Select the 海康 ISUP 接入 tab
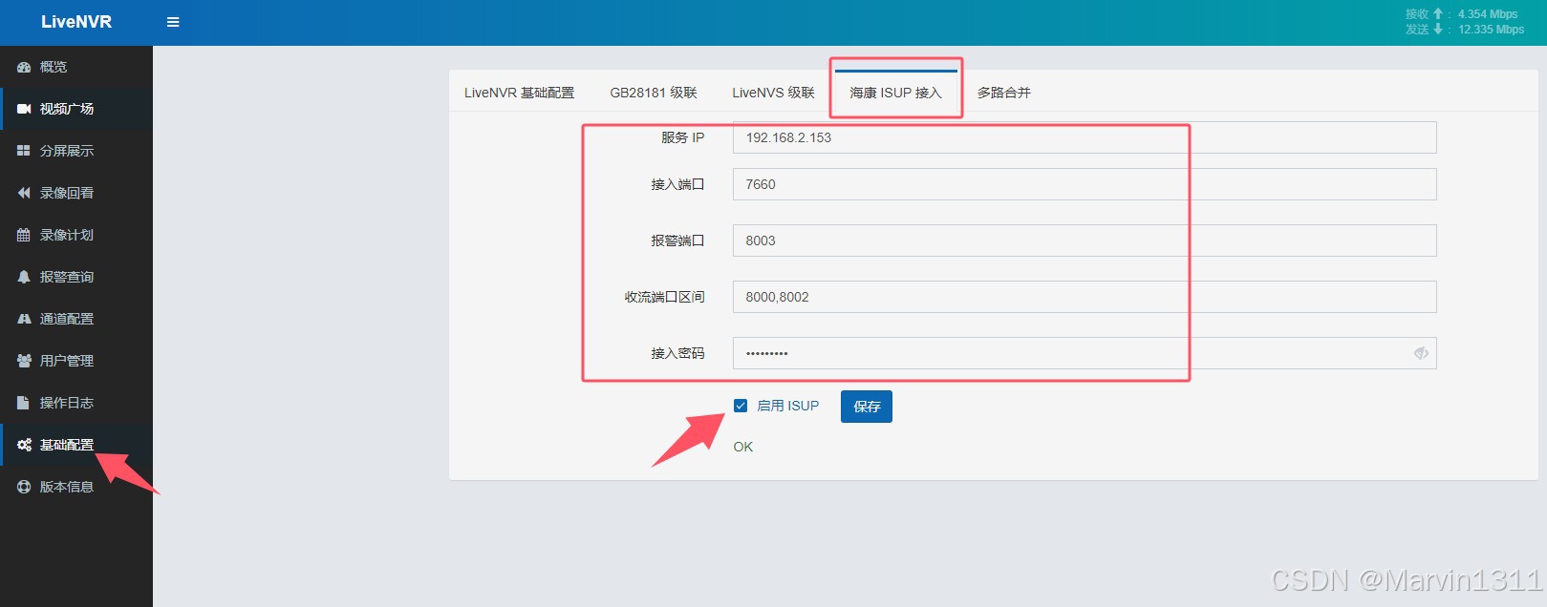The height and width of the screenshot is (607, 1547). [x=895, y=93]
